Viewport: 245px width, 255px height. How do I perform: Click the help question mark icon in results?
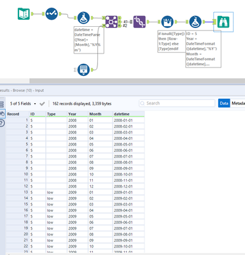coord(2,123)
